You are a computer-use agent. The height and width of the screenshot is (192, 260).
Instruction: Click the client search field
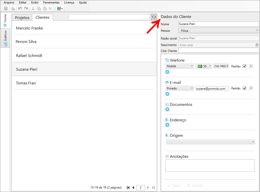pyautogui.click(x=109, y=17)
